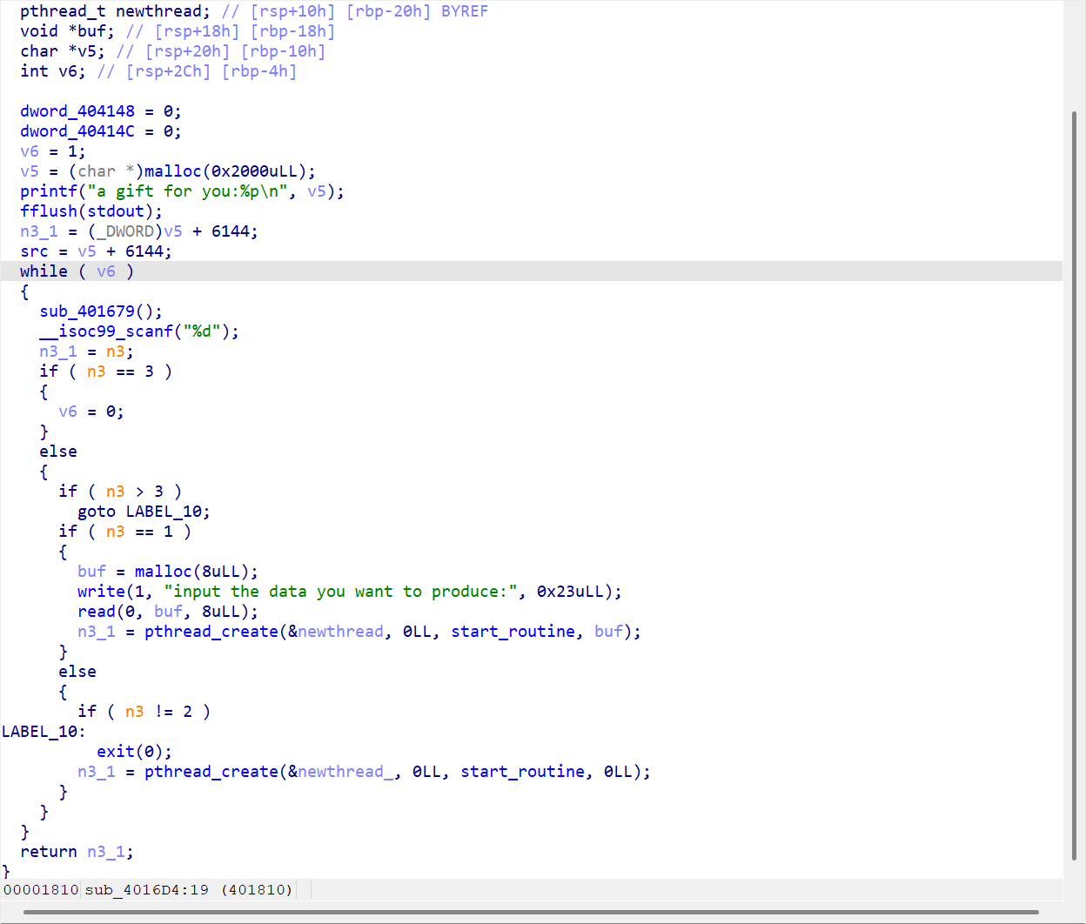Click the __isoc99_scanf call
The image size is (1086, 924).
pos(139,331)
